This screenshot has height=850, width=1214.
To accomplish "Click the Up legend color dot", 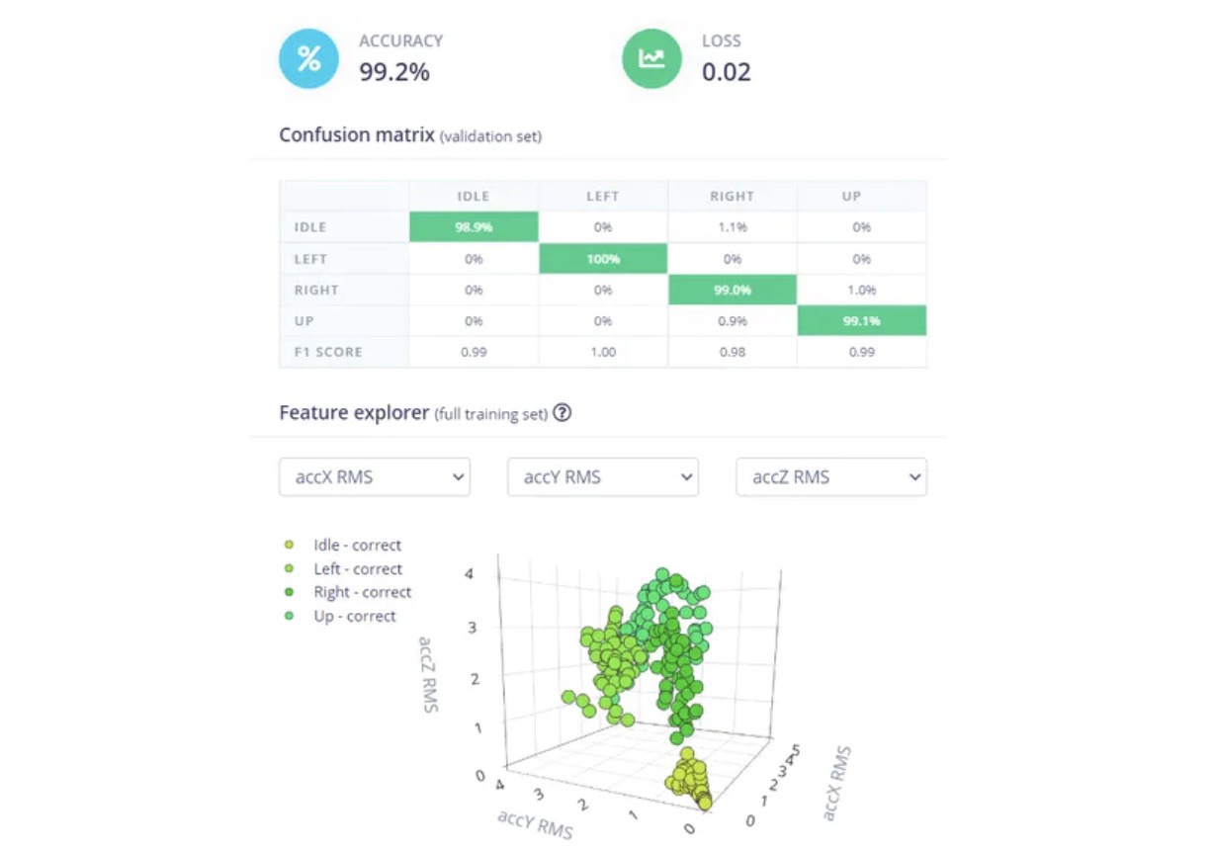I will [289, 616].
